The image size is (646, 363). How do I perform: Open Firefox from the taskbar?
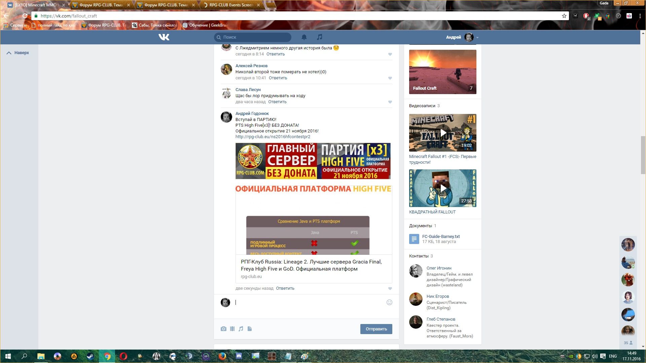point(222,356)
